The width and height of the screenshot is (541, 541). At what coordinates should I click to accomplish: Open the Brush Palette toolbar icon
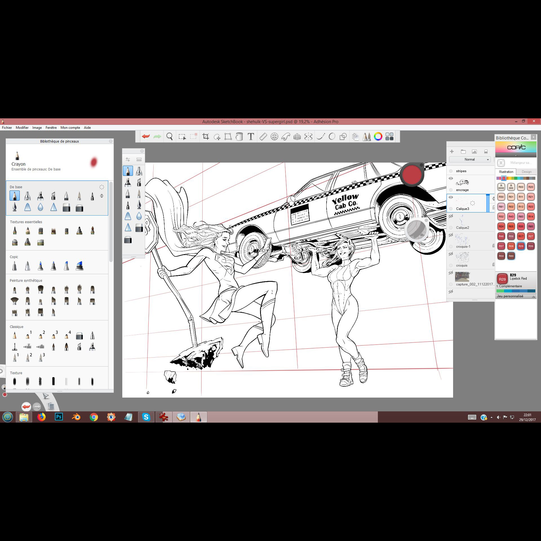click(x=367, y=137)
